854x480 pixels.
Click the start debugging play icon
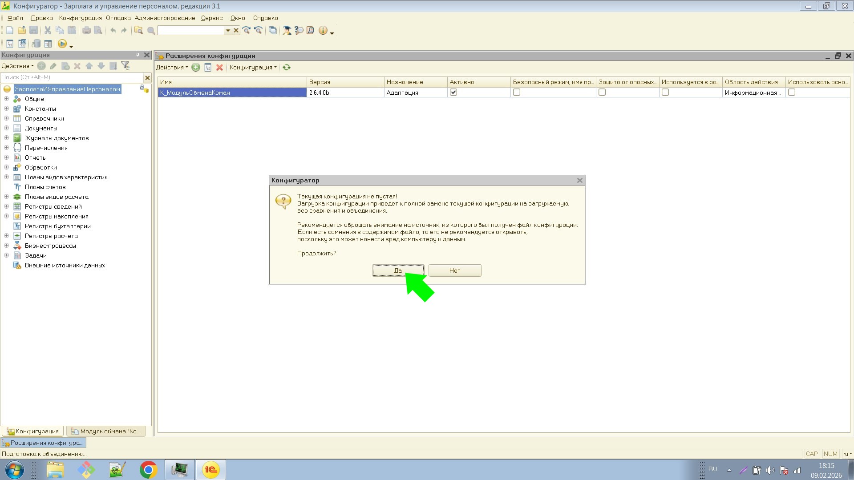[62, 44]
